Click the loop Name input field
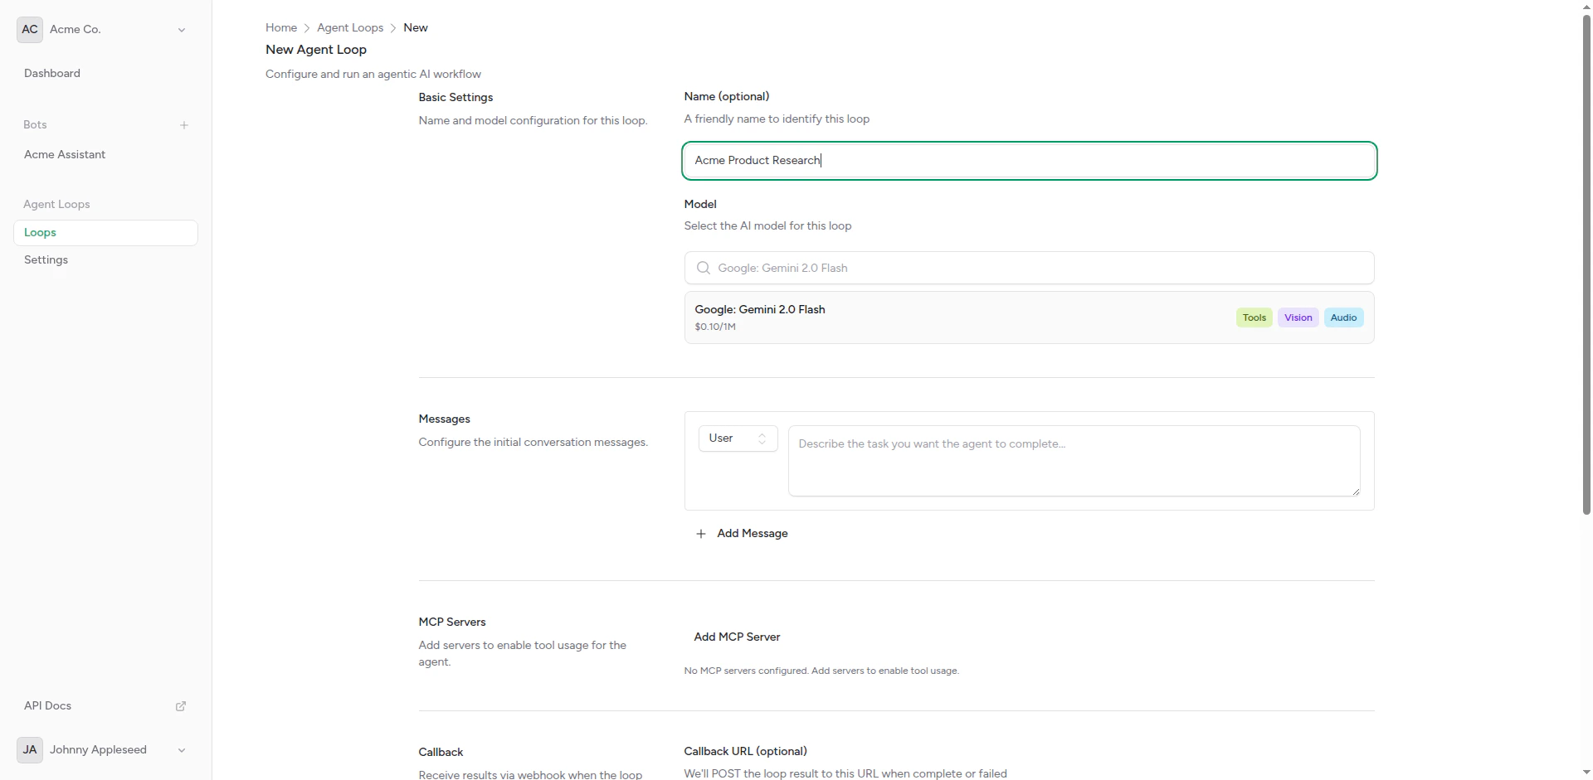1593x780 pixels. point(1029,160)
